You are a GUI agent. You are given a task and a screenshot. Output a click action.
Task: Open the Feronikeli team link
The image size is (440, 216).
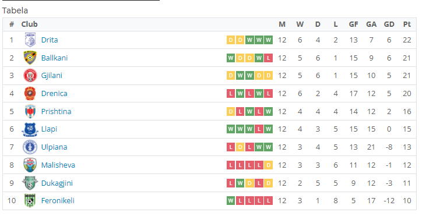pos(58,201)
